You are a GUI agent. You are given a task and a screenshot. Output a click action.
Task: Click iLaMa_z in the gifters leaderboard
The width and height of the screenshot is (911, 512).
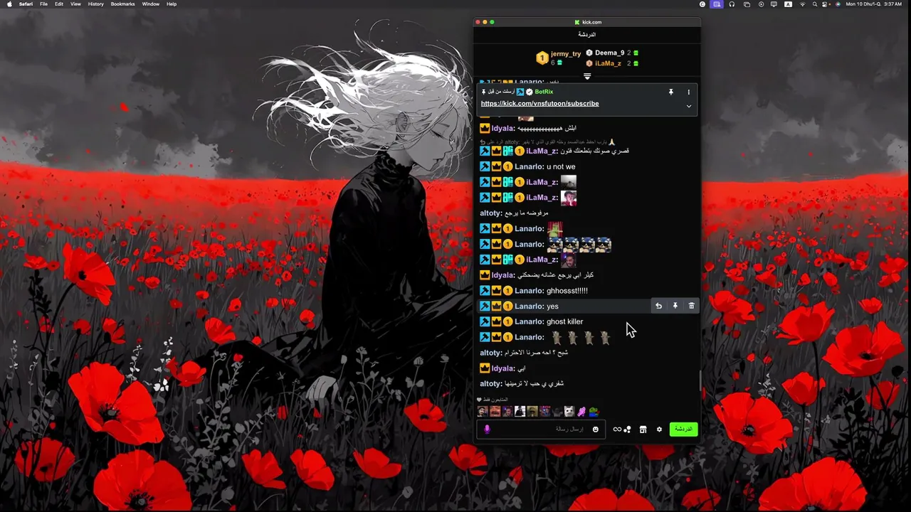[608, 63]
